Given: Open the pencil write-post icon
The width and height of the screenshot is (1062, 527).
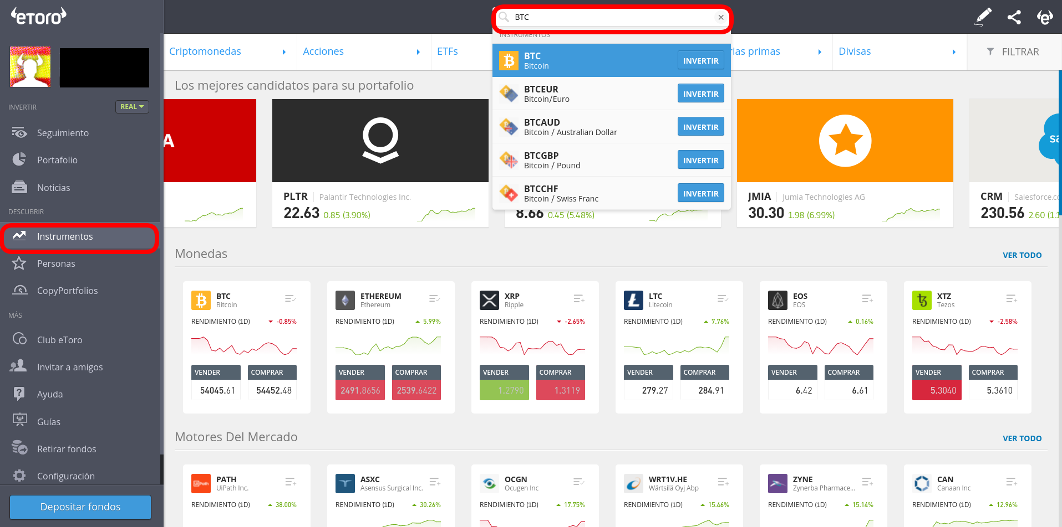Looking at the screenshot, I should (x=983, y=17).
